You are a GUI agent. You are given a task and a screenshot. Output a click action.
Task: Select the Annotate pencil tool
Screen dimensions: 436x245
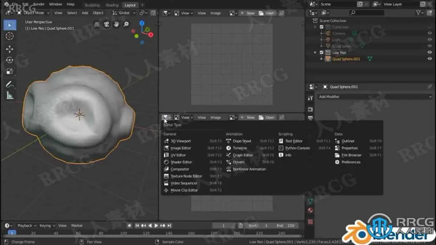[10, 84]
